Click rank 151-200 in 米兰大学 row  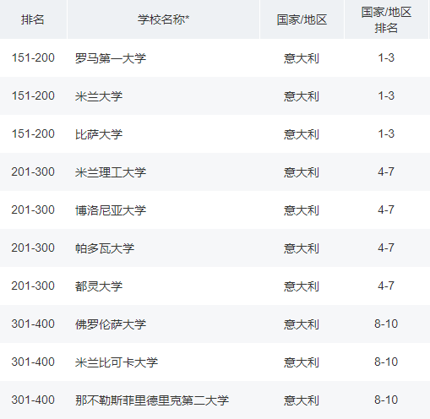(x=33, y=95)
